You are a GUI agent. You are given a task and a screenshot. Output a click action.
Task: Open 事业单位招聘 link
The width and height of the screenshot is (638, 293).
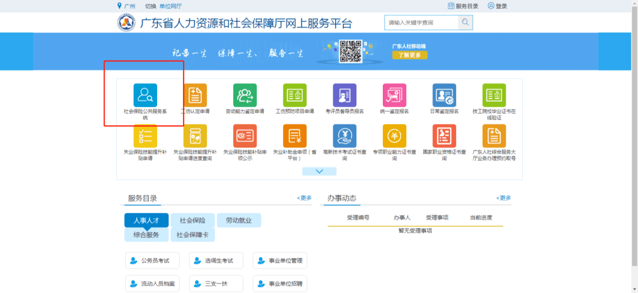tap(280, 284)
